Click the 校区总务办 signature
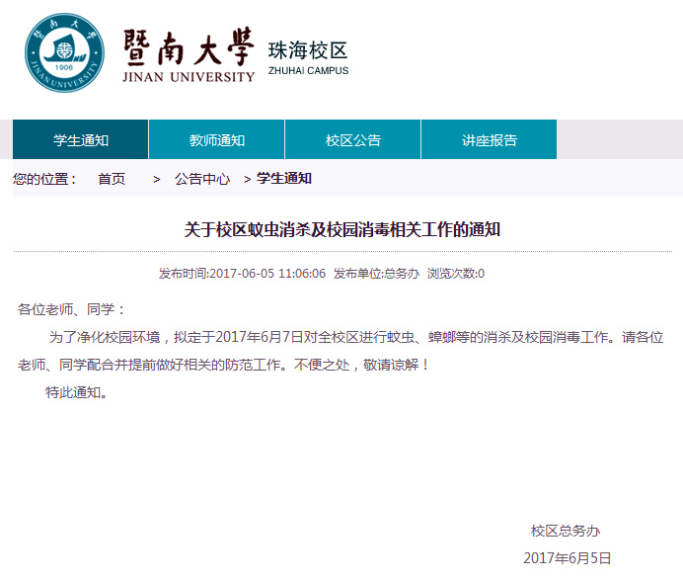 (x=566, y=531)
